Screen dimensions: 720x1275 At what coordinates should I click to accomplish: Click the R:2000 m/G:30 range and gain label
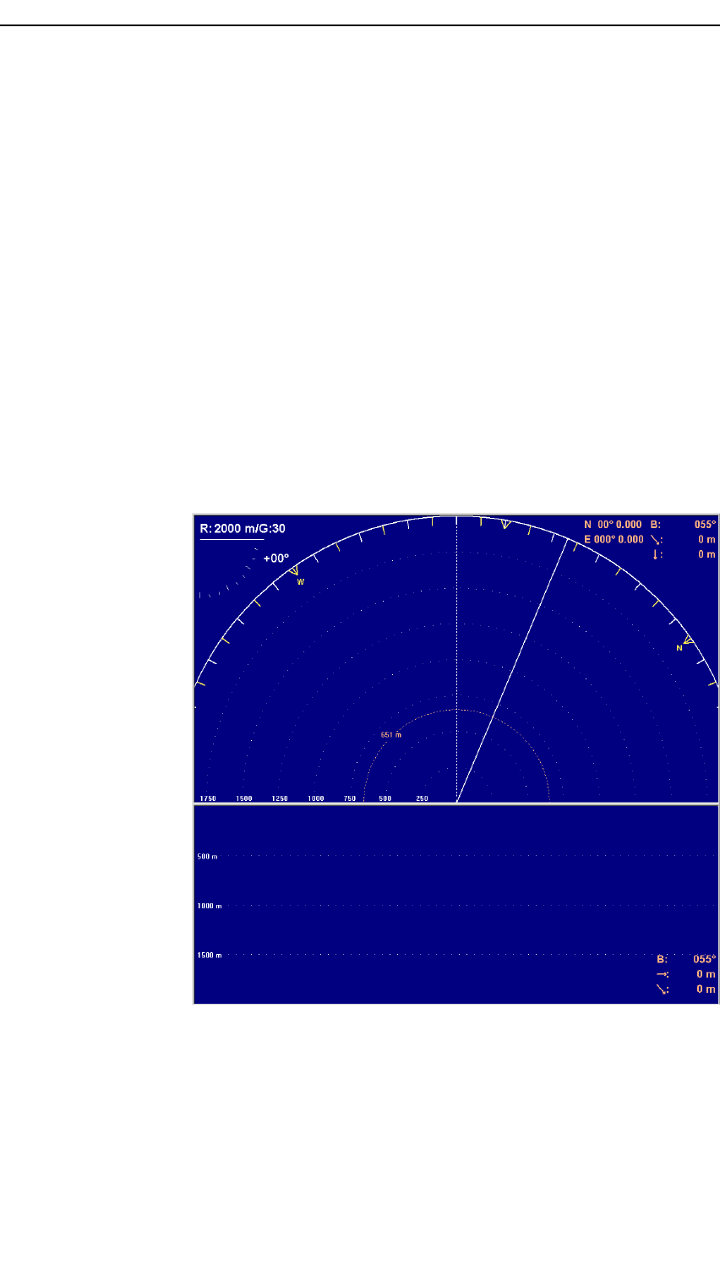243,529
